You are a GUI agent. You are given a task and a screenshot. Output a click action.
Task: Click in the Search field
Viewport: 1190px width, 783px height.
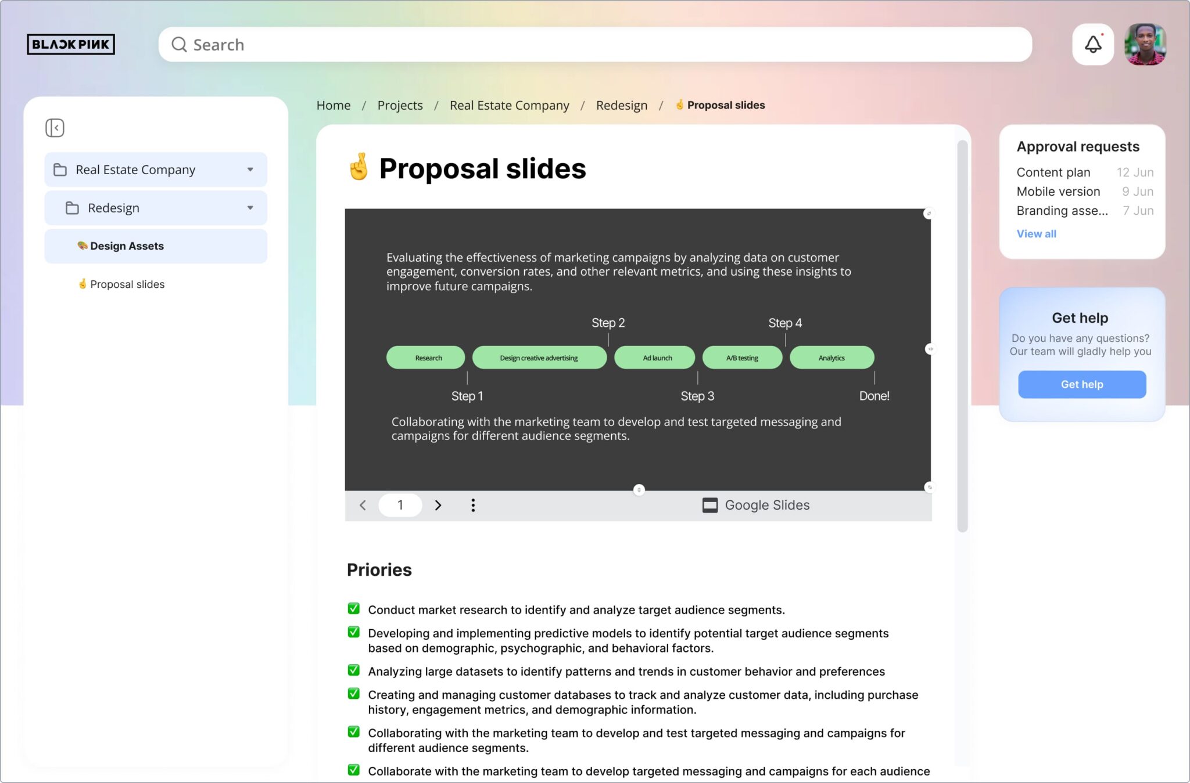click(595, 45)
